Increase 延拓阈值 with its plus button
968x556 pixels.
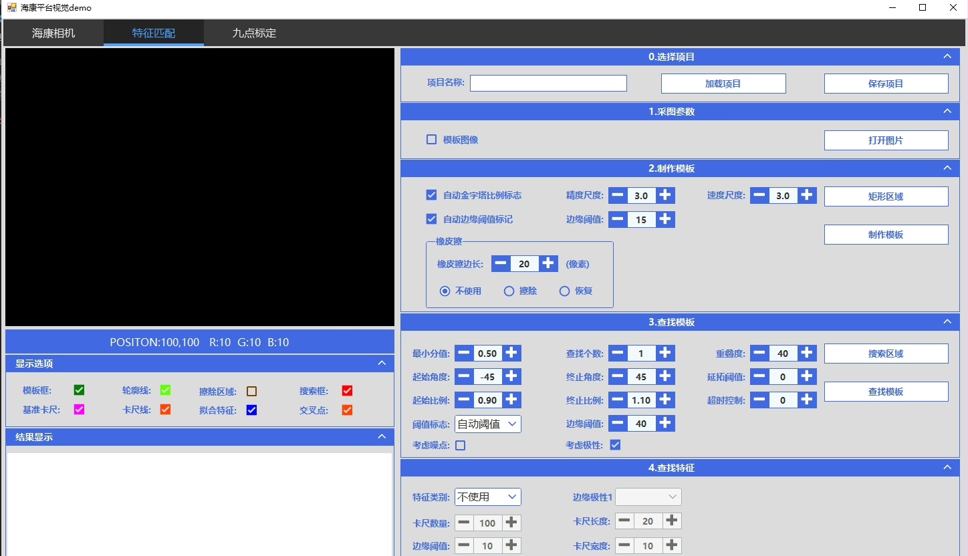[808, 376]
